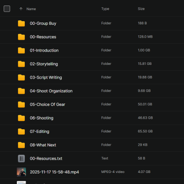Open the folder named 06-Shooting
This screenshot has width=184, height=184.
click(41, 118)
